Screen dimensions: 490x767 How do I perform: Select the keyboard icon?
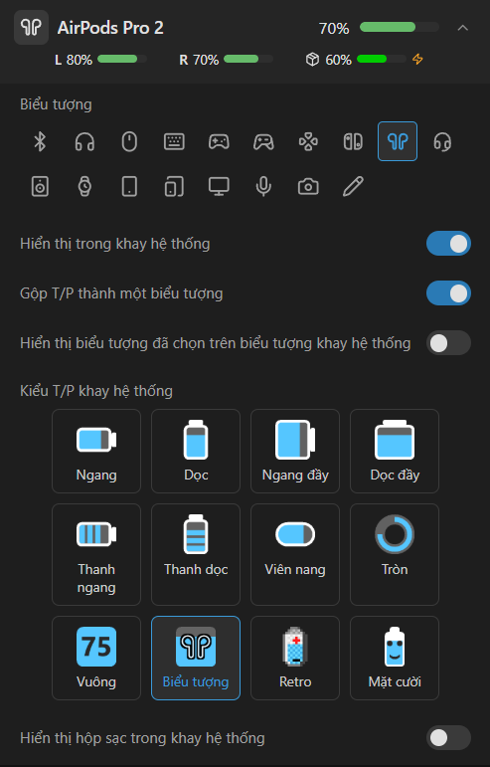(x=174, y=142)
